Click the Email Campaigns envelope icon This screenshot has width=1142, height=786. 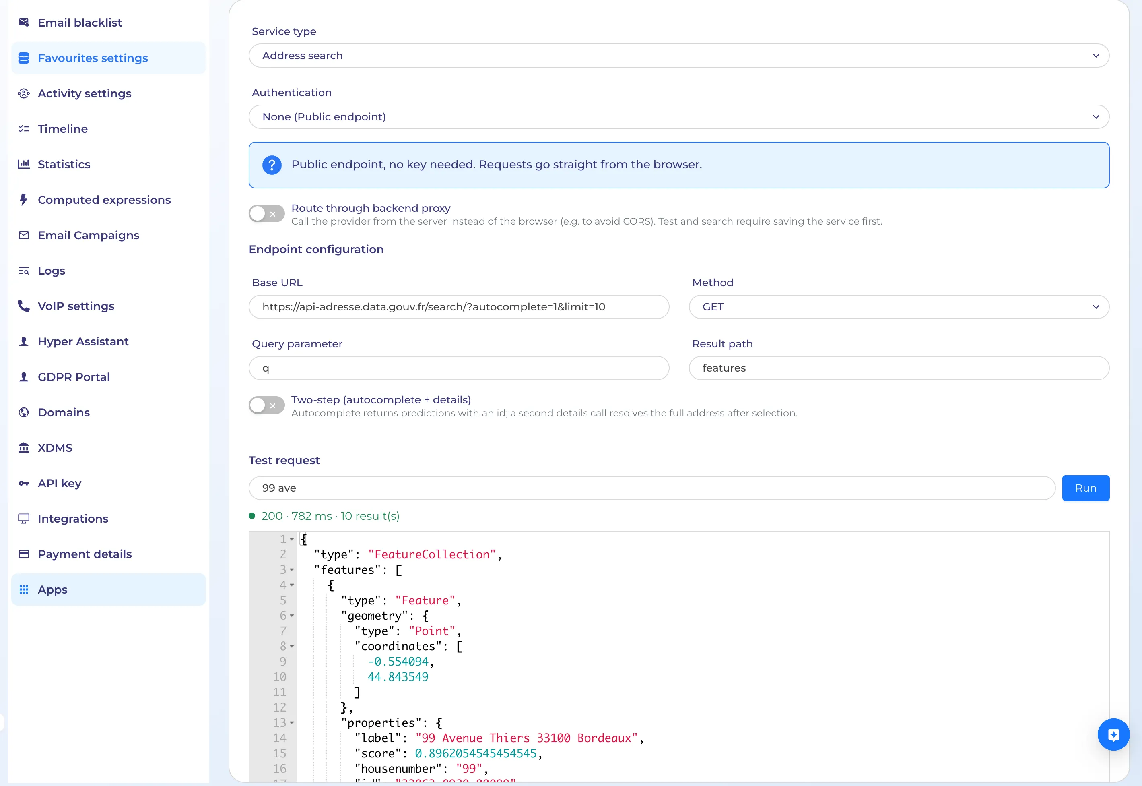click(24, 235)
